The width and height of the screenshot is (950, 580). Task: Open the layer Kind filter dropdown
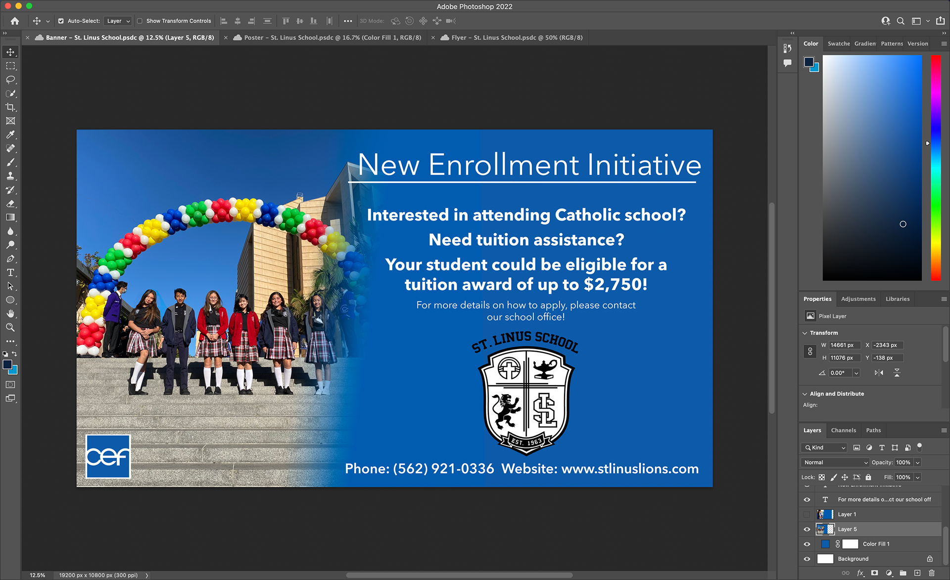tap(824, 447)
